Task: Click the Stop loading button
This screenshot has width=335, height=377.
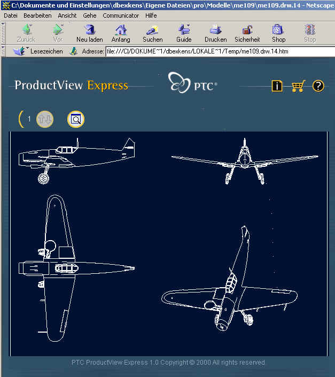Action: coord(310,33)
